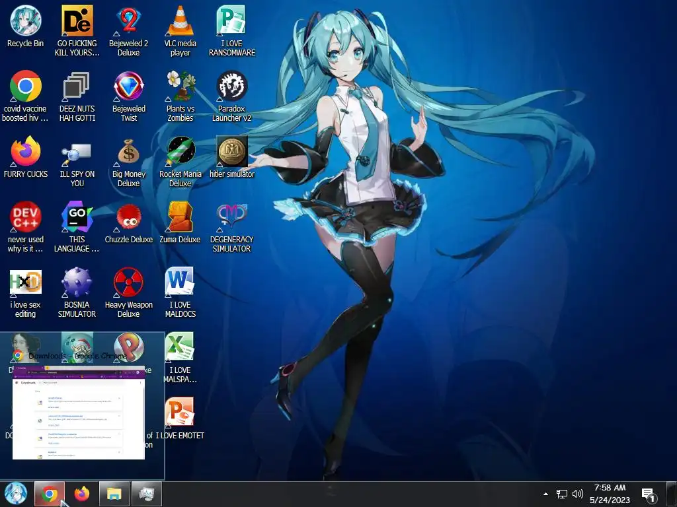
Task: Open the clock showing 7:58 AM
Action: pyautogui.click(x=610, y=494)
